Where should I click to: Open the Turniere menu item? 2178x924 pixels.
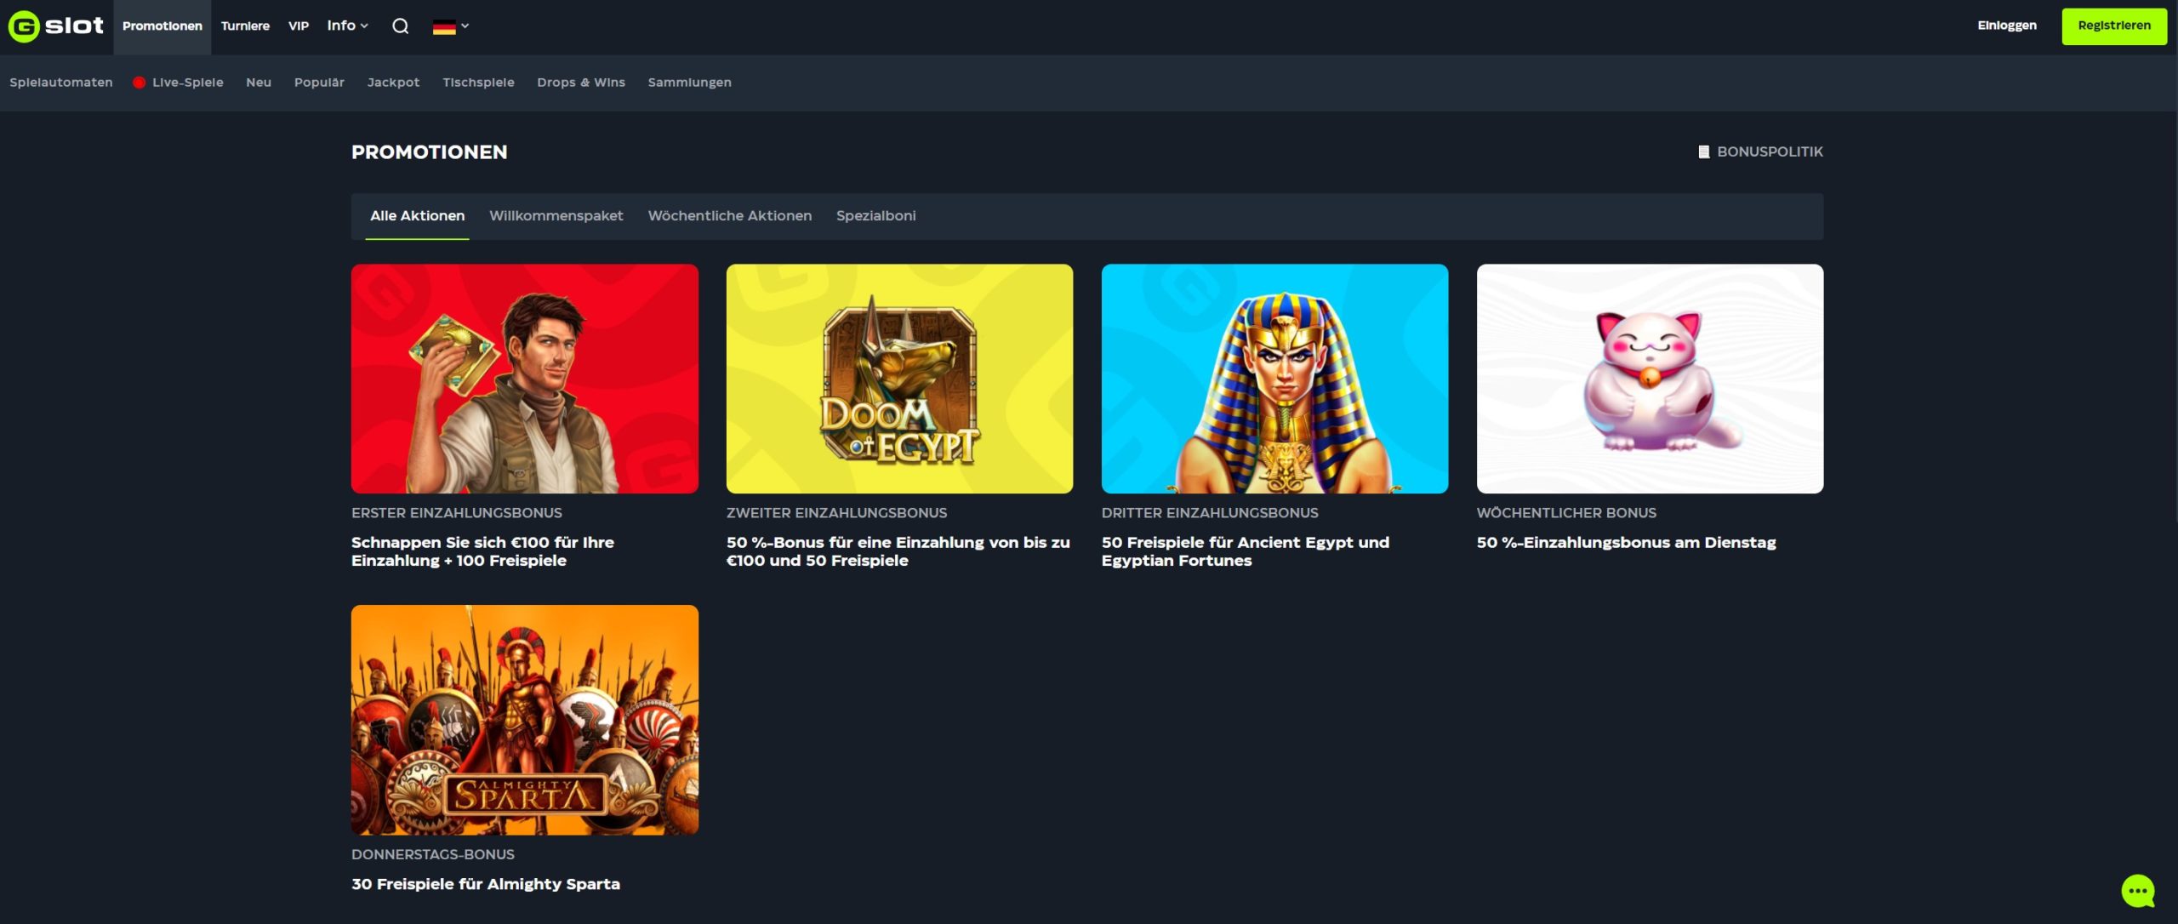(245, 26)
